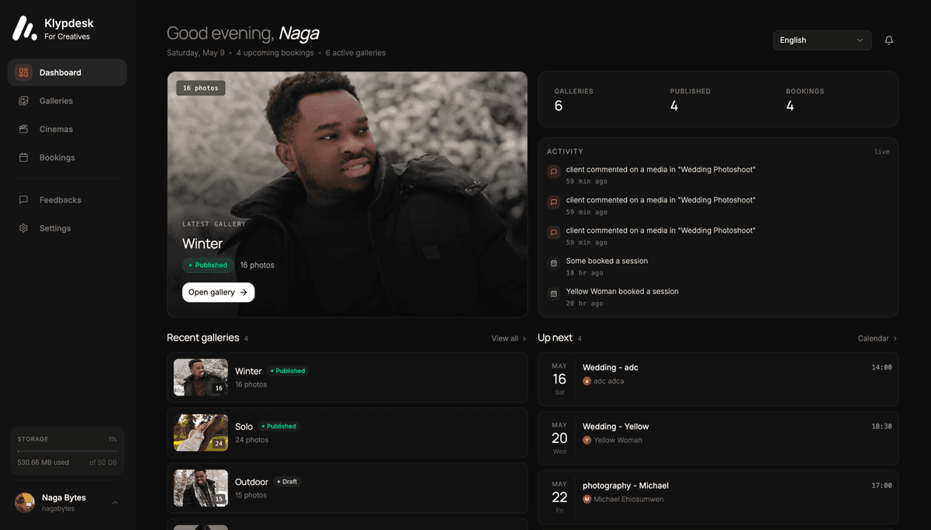The height and width of the screenshot is (530, 931).
Task: Click the Michael Ehiosumwen client avatar
Action: click(x=587, y=499)
